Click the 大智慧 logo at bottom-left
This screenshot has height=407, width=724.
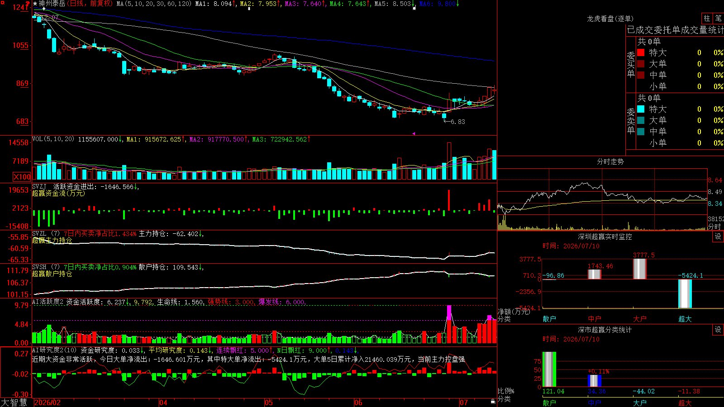tap(14, 402)
